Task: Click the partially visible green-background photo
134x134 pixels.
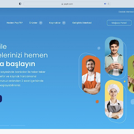Action: tap(131, 75)
